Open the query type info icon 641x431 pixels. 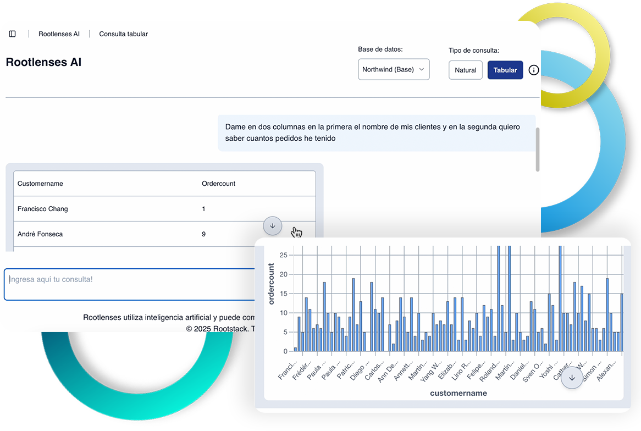click(x=533, y=70)
